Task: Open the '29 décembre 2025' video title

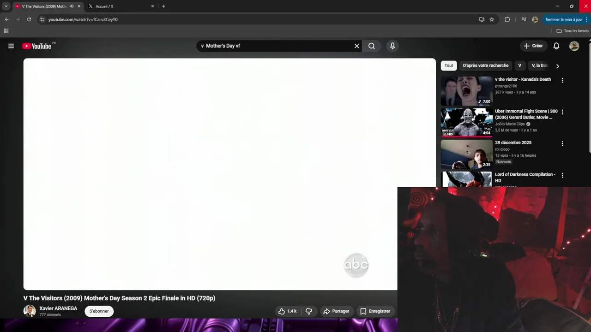Action: tap(513, 143)
